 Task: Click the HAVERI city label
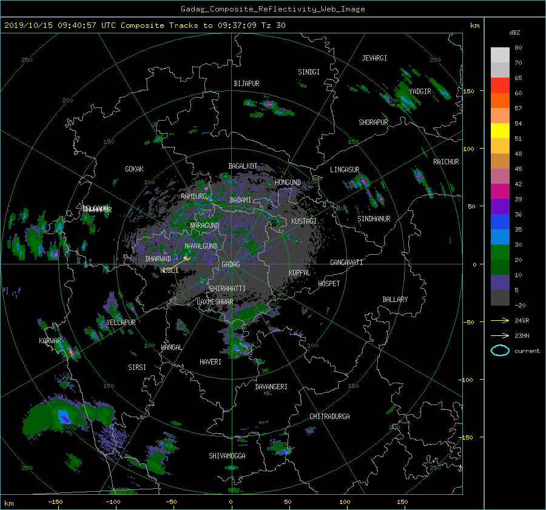[x=211, y=362]
